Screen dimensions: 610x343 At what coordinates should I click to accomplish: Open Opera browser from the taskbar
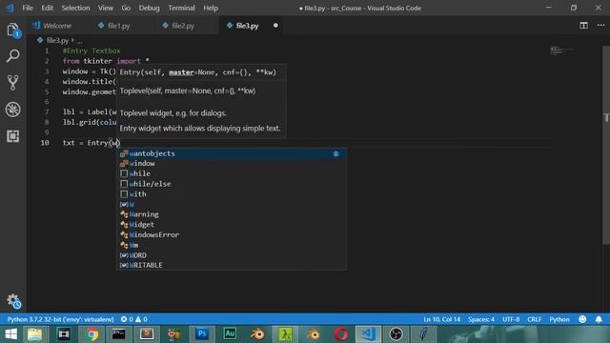coord(341,334)
